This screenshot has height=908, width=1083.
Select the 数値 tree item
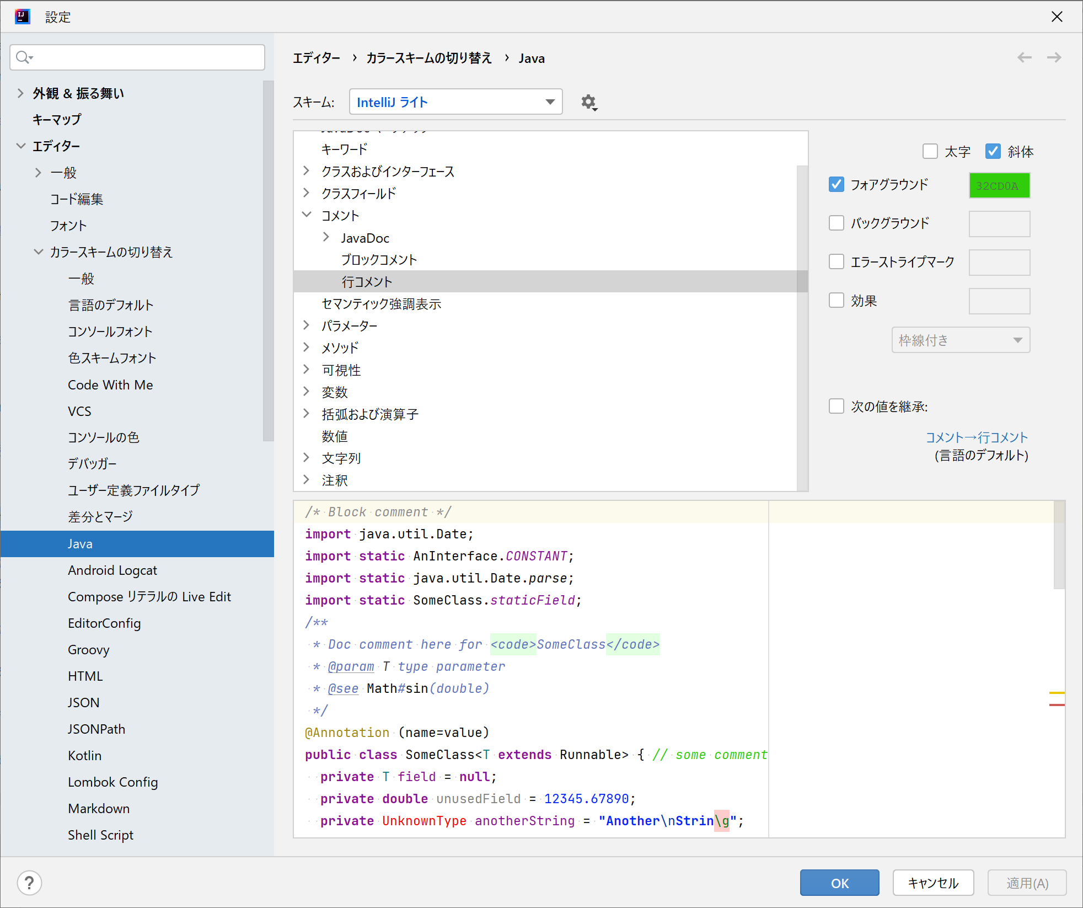335,436
